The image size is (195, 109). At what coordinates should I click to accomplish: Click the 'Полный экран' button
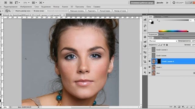click(x=105, y=11)
